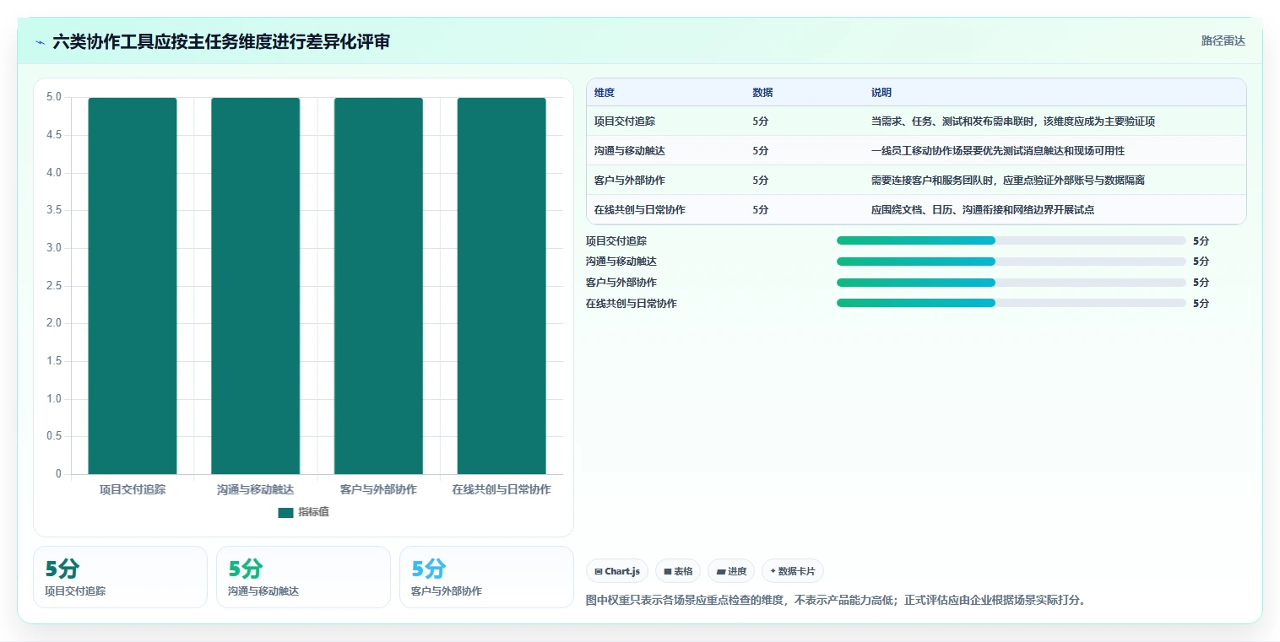Viewport: 1280px width, 642px height.
Task: Click the Chart.js tag text
Action: pyautogui.click(x=622, y=572)
